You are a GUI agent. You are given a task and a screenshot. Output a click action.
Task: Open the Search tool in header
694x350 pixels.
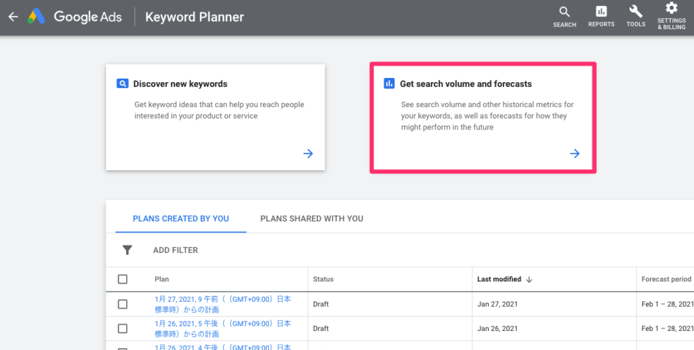565,17
